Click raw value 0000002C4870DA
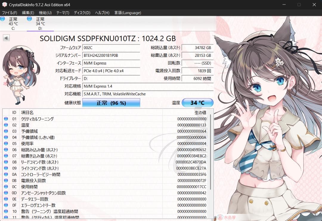 coord(191,162)
